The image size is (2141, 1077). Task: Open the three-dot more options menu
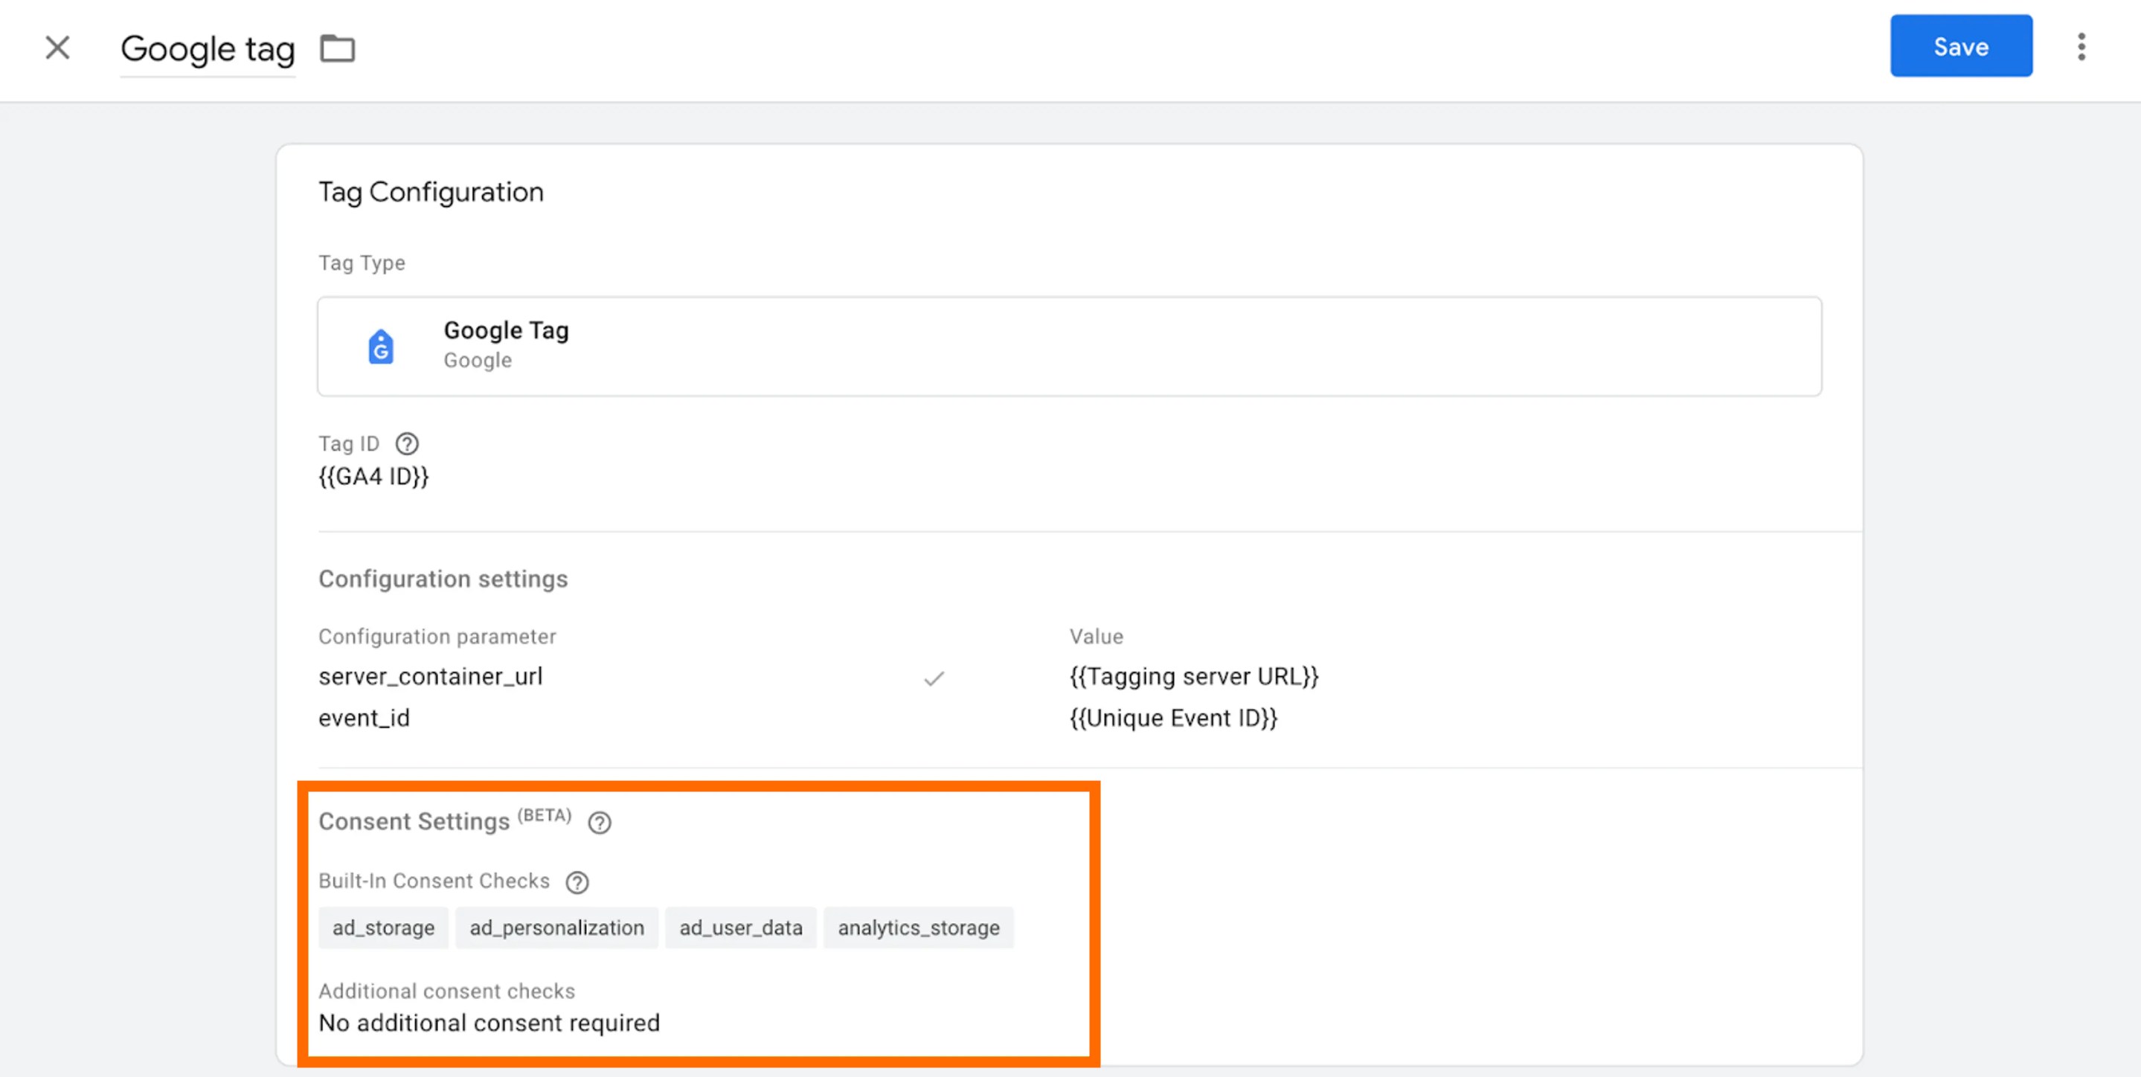coord(2081,47)
